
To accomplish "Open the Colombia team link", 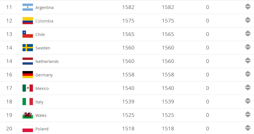I will [44, 21].
